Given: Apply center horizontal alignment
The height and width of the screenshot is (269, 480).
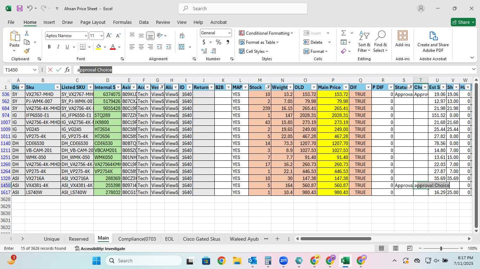Looking at the screenshot, I should coord(141,47).
